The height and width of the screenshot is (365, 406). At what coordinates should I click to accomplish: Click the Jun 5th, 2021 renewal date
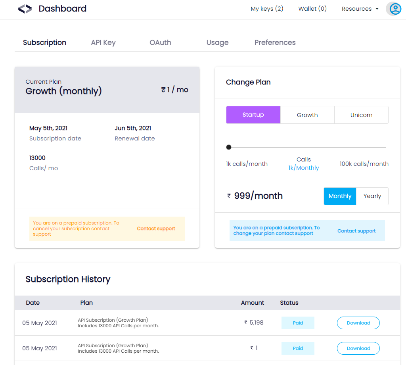(x=133, y=128)
